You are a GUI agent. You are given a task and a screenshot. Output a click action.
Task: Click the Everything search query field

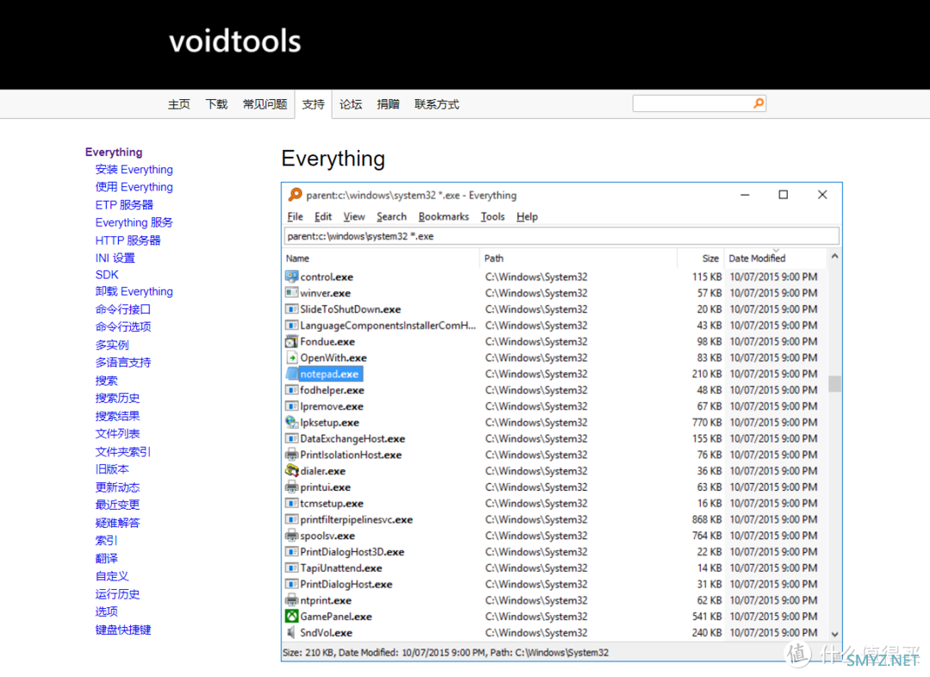561,236
